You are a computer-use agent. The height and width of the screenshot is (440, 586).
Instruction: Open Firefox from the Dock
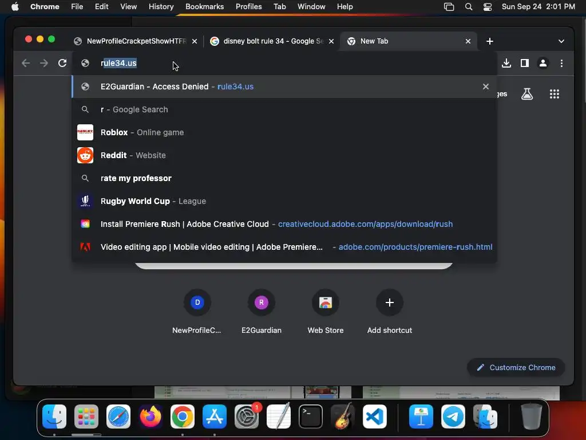(x=151, y=417)
